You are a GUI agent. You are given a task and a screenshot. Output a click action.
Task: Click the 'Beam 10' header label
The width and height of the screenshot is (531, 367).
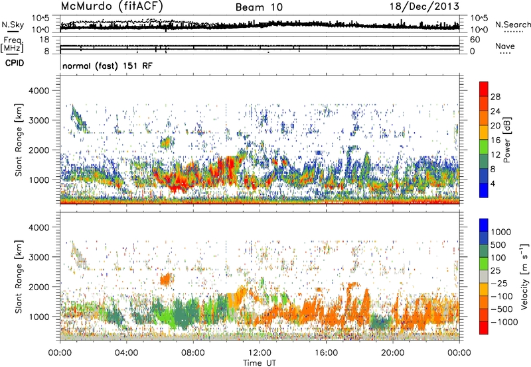point(259,7)
